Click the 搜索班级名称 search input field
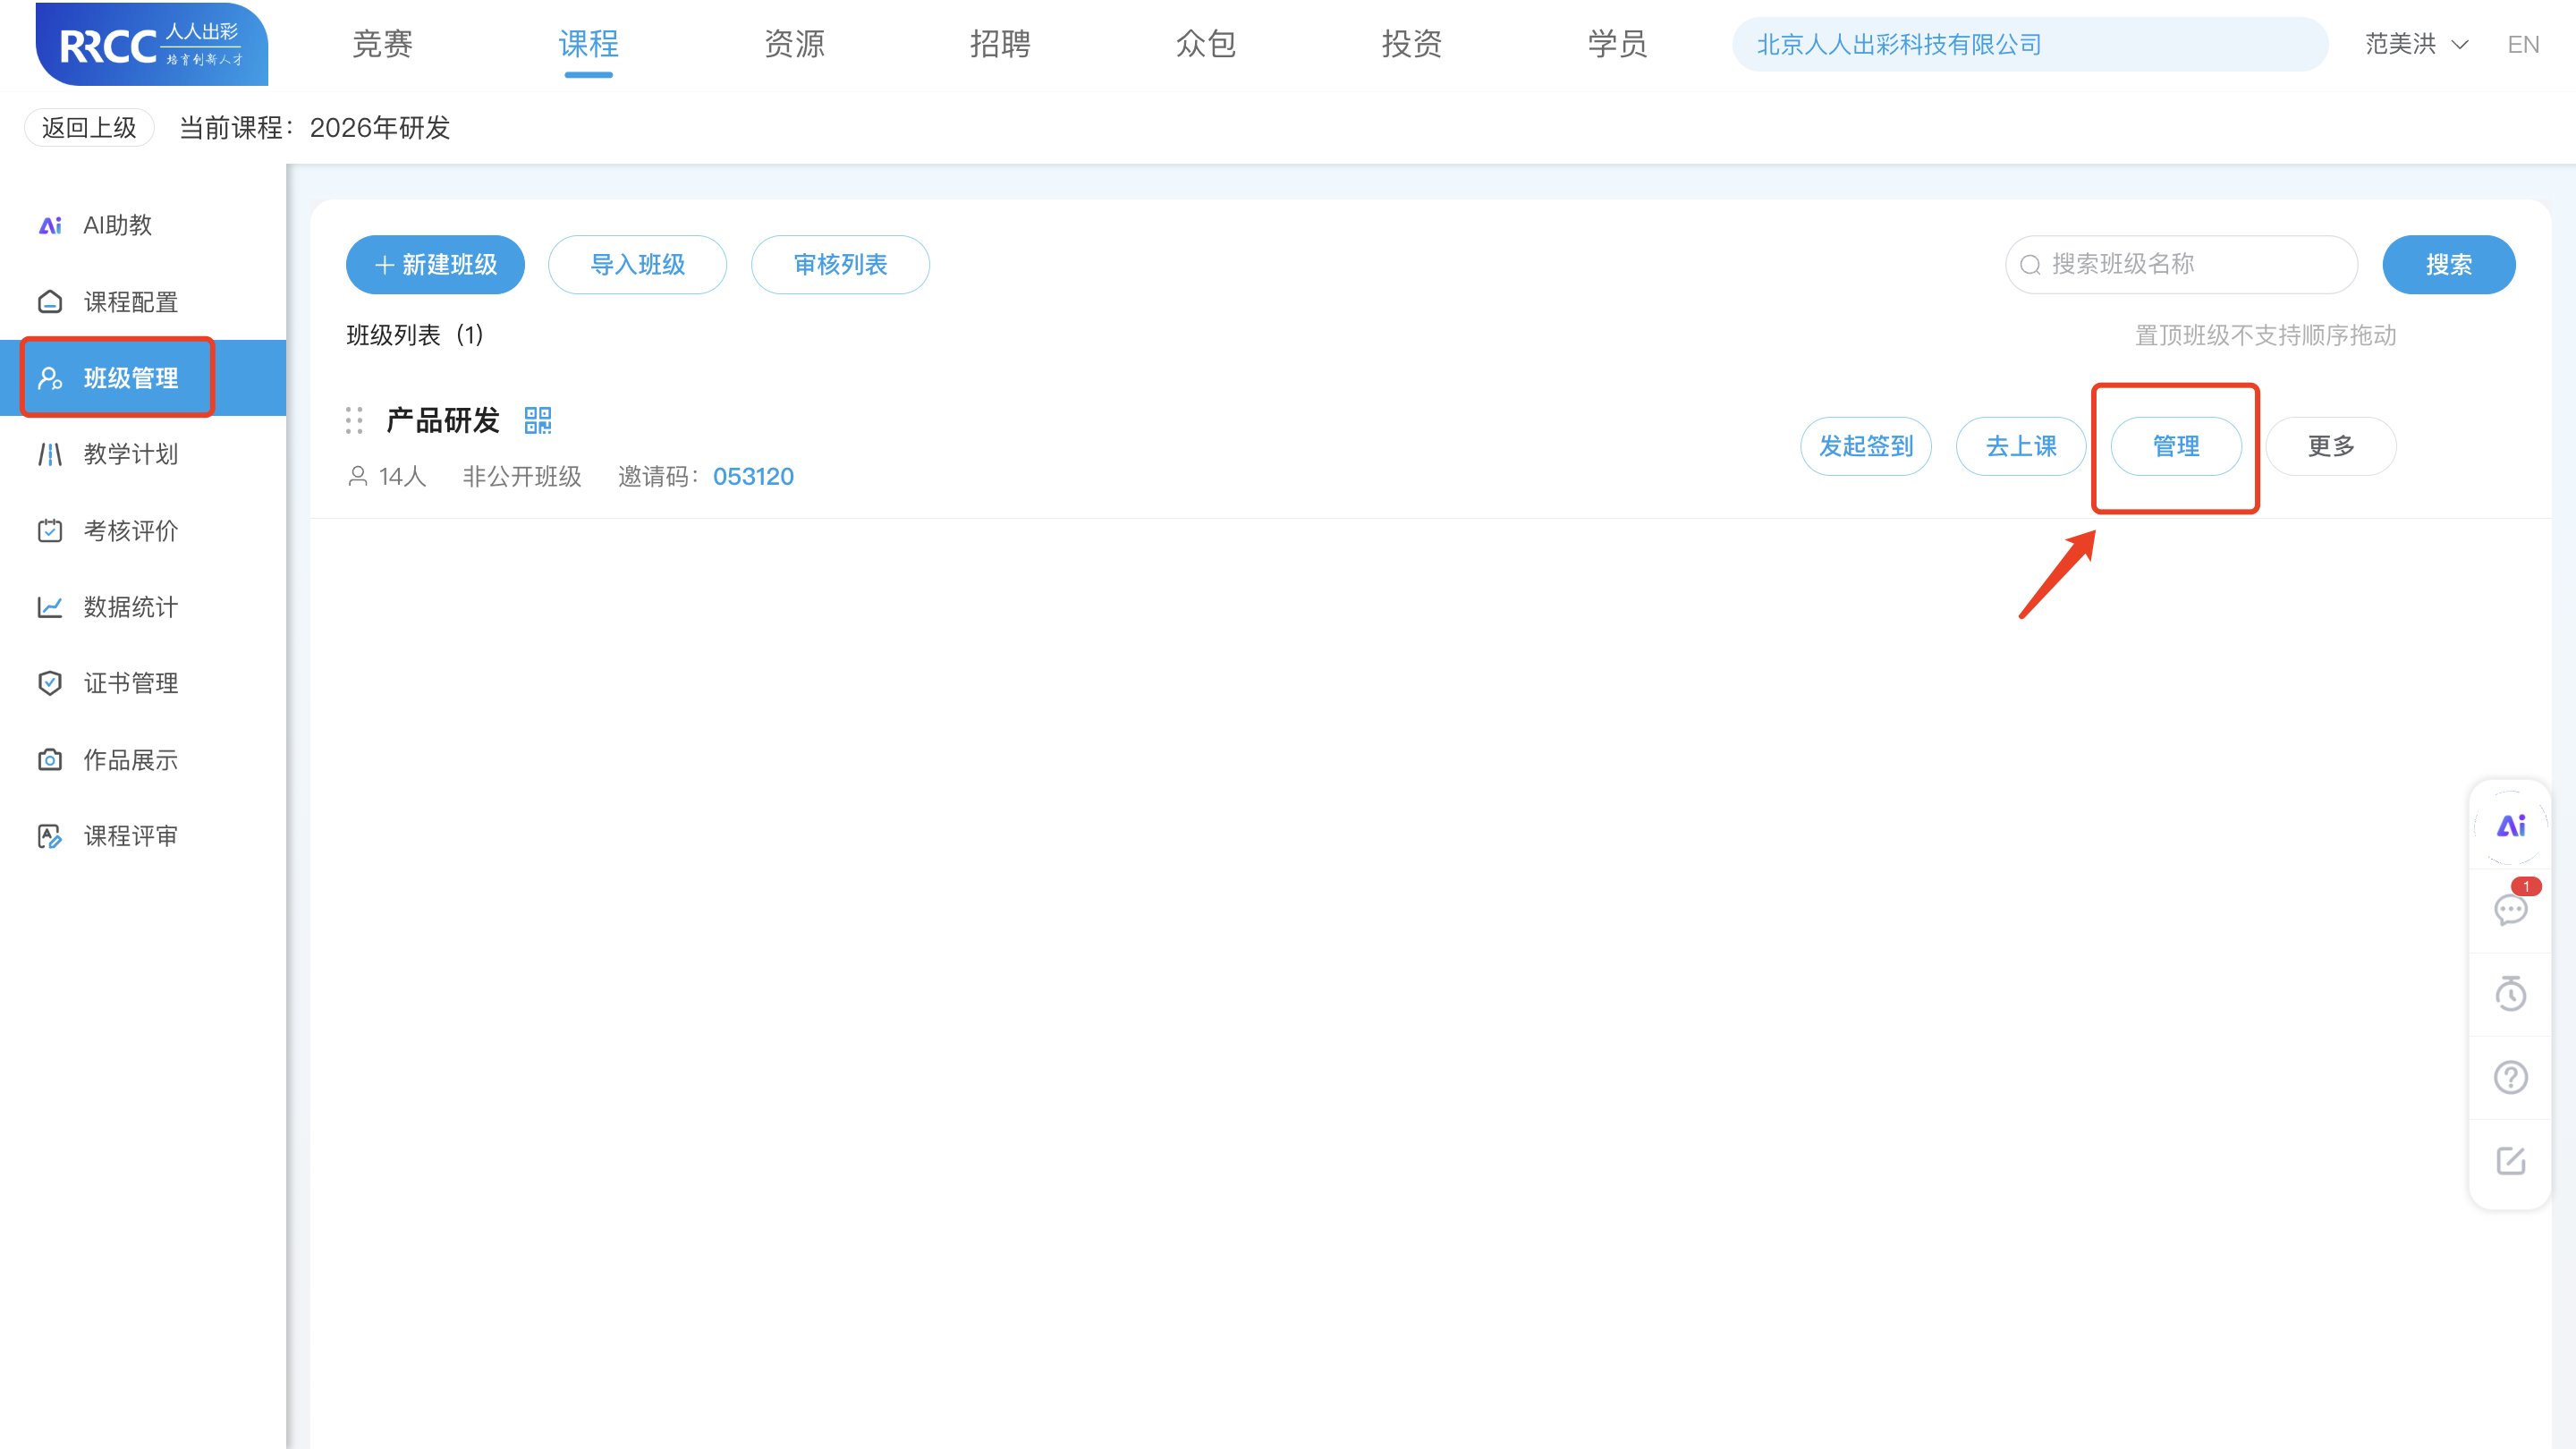 [x=2180, y=264]
